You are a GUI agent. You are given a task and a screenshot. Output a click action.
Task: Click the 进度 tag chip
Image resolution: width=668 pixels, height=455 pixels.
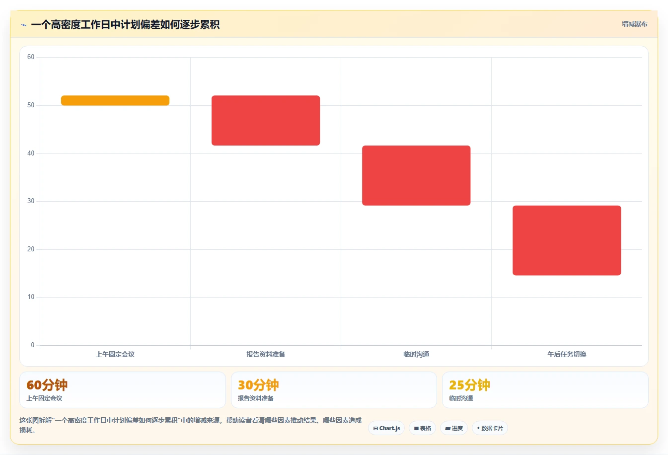click(454, 428)
